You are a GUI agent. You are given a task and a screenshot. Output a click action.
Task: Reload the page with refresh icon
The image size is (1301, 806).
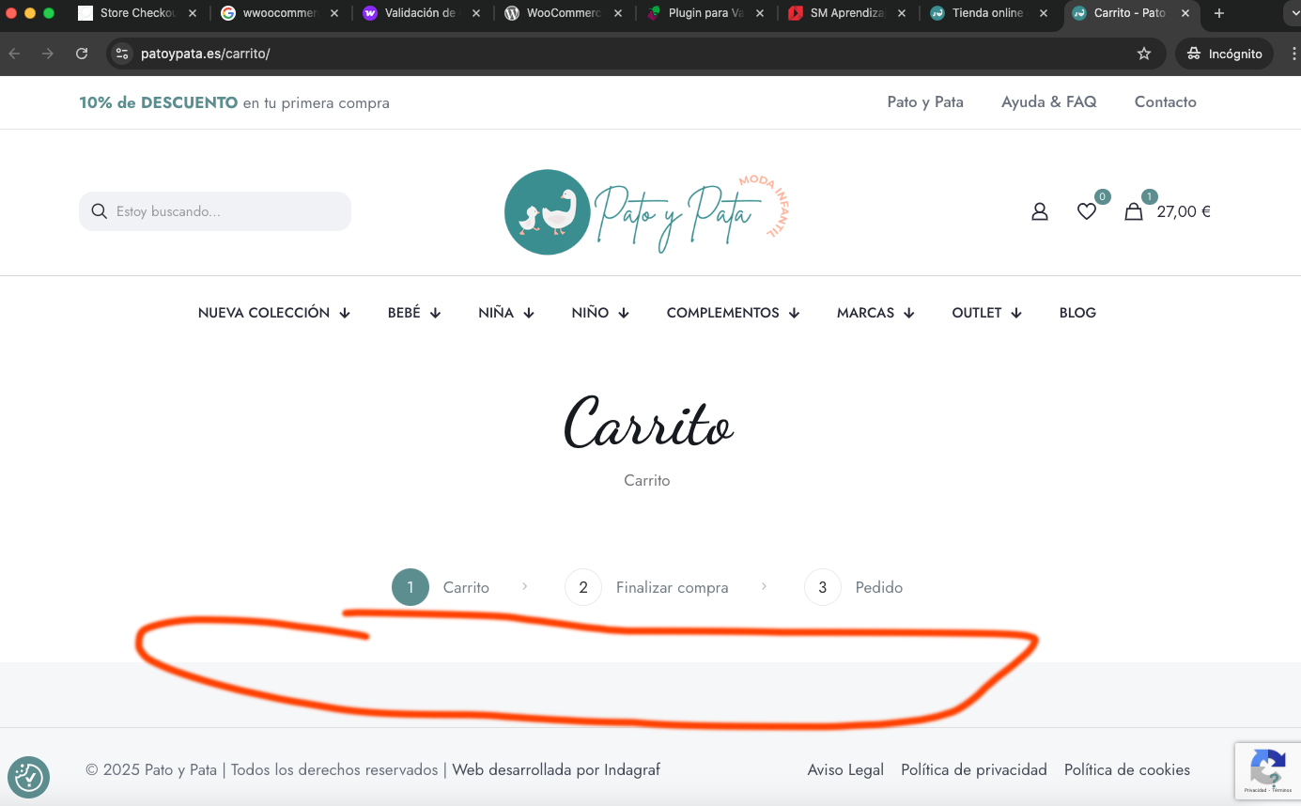click(82, 54)
